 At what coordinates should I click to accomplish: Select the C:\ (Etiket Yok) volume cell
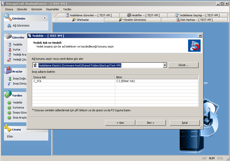coord(156,81)
